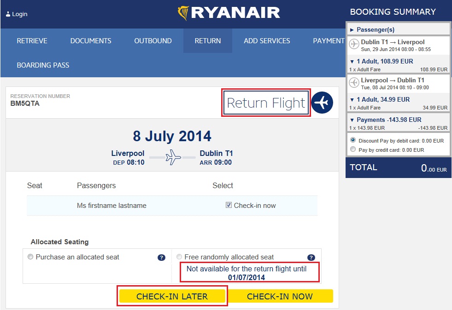Select Pay by credit card option
The height and width of the screenshot is (310, 452).
coord(353,149)
